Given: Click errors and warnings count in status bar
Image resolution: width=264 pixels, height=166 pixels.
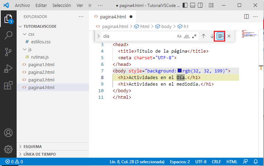Looking at the screenshot, I should tap(14, 161).
